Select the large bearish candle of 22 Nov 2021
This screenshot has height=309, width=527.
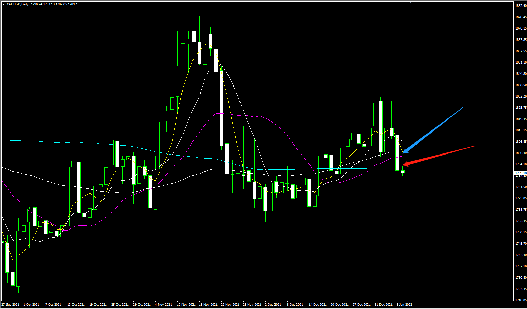tap(222, 108)
